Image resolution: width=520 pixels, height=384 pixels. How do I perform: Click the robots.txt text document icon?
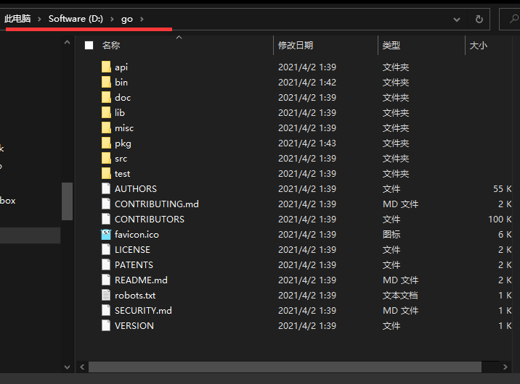coord(106,295)
